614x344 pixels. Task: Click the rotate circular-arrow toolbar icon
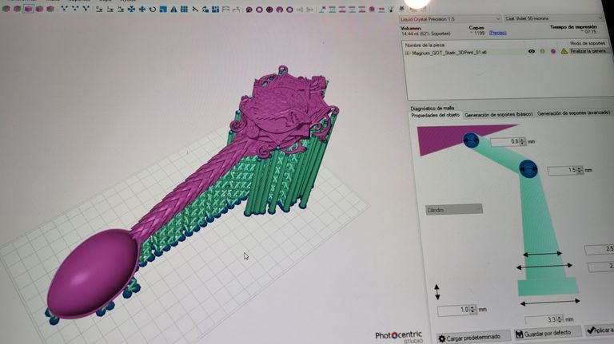(x=153, y=9)
